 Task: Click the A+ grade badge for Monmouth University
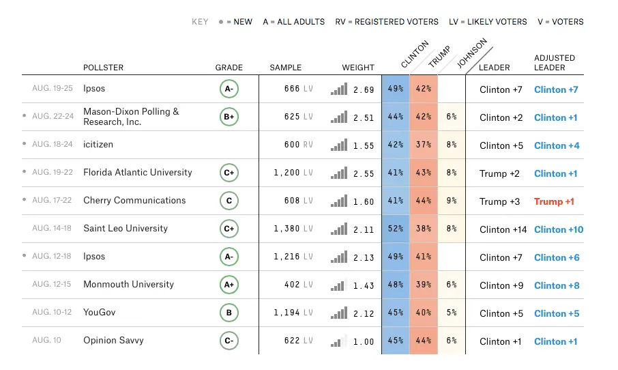(229, 285)
